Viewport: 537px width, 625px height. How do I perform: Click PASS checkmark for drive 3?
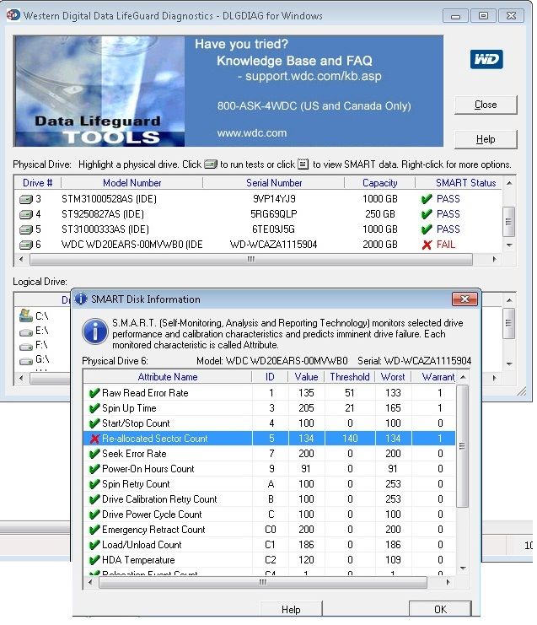point(427,199)
